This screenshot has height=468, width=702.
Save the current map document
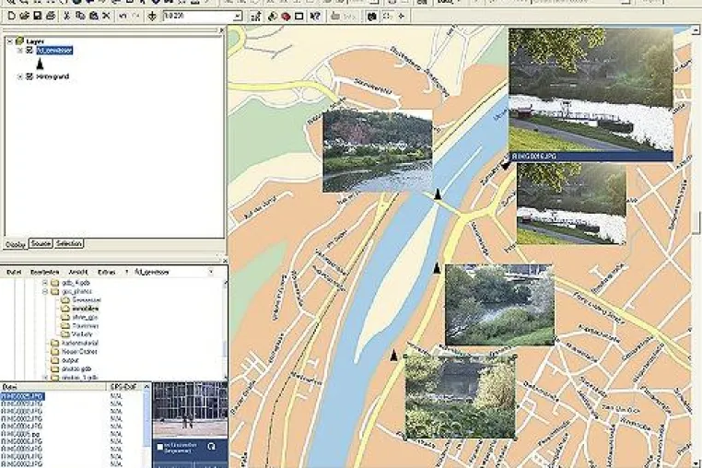tap(37, 17)
